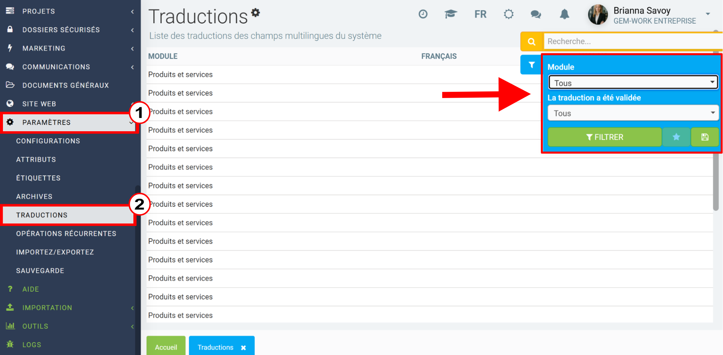Click the bar chart Outils icon
The width and height of the screenshot is (723, 355).
[x=10, y=326]
